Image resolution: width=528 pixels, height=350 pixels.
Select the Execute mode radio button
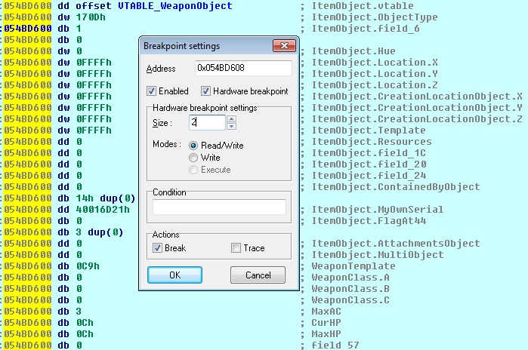point(193,170)
